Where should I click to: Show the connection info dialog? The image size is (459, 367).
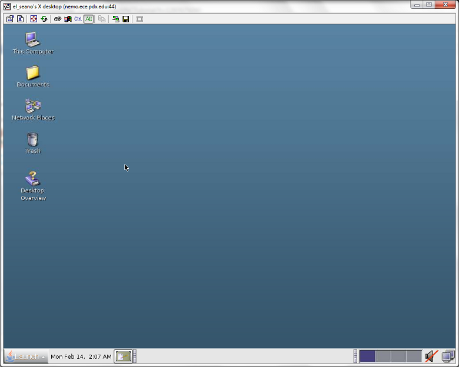(x=20, y=19)
